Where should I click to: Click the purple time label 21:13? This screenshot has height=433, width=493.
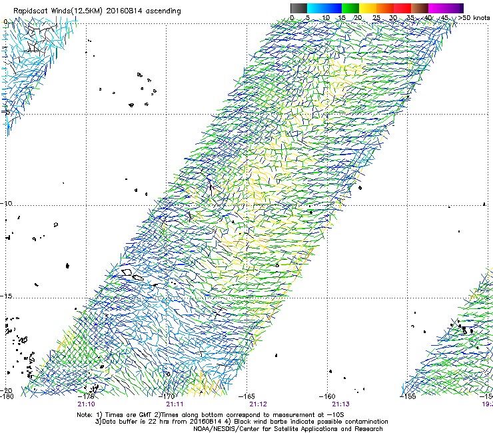pyautogui.click(x=341, y=404)
